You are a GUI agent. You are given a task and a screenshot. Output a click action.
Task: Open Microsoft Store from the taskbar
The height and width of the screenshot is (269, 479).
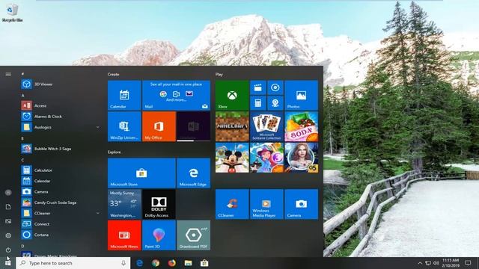(x=204, y=263)
